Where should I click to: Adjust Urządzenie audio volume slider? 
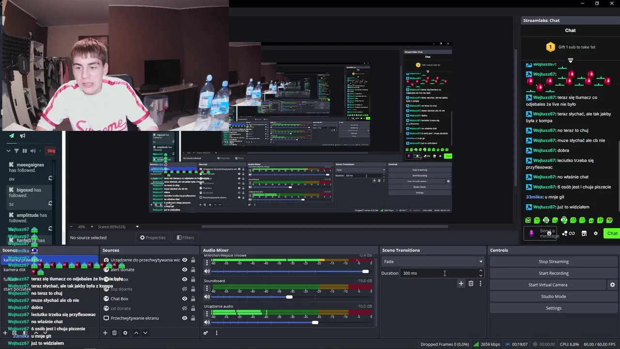291,322
